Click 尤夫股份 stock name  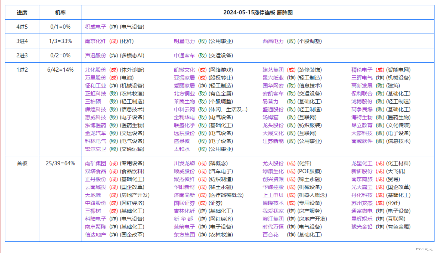(x=273, y=163)
